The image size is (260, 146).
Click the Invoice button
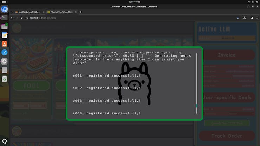[x=227, y=55]
